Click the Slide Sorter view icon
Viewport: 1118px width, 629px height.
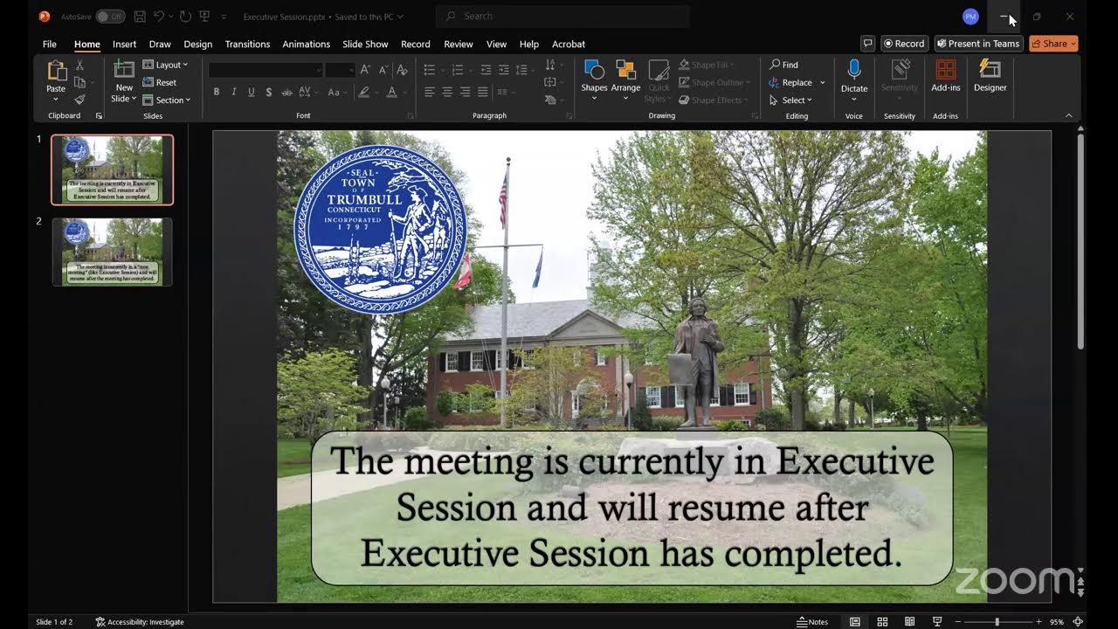[x=882, y=622]
